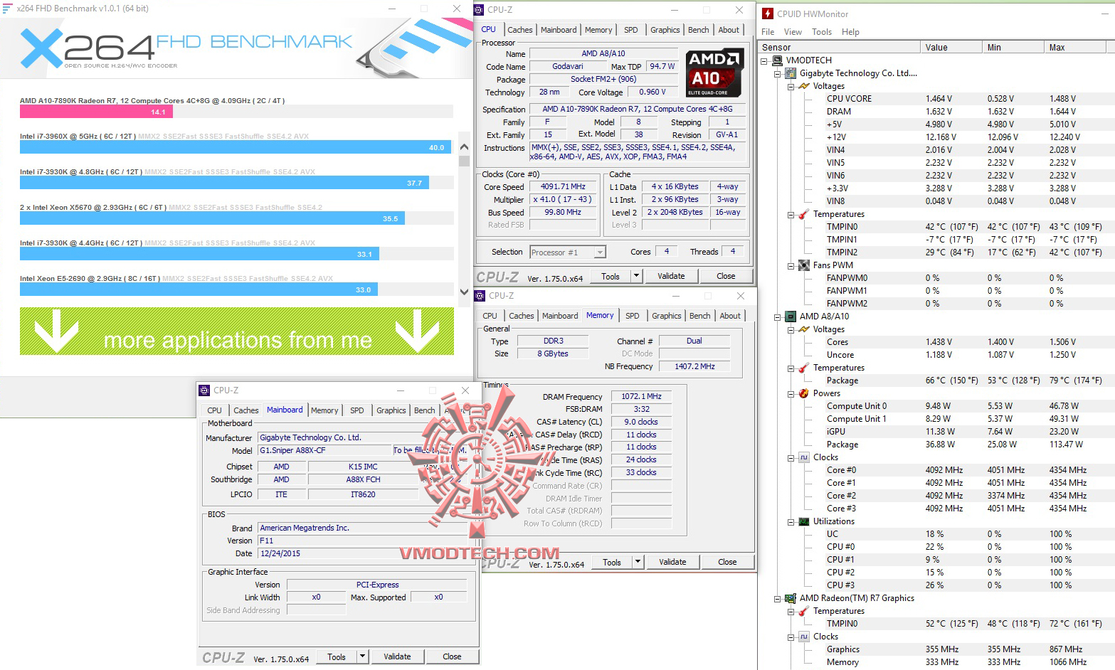
Task: Click the Core Speed value field in CPU-Z
Action: (563, 187)
